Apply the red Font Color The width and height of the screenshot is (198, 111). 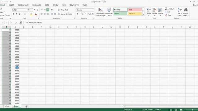(x=36, y=14)
